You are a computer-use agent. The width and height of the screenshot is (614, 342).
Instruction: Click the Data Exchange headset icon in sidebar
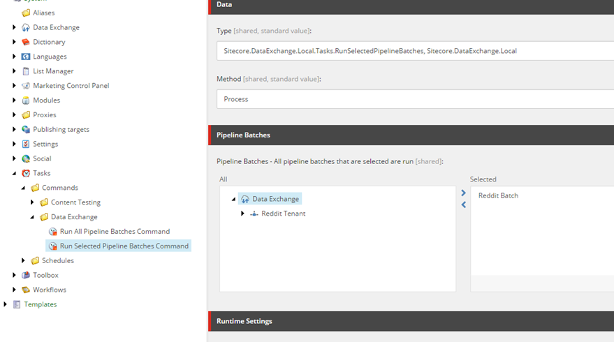tap(26, 27)
